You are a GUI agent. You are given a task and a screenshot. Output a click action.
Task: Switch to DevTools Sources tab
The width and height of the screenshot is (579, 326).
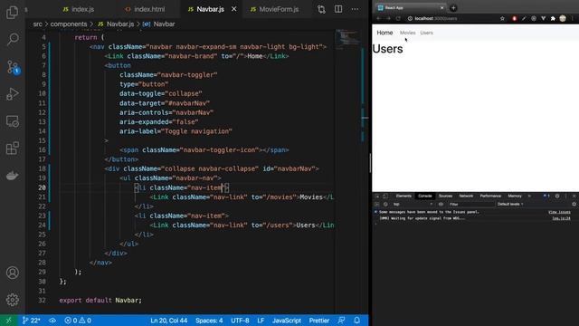(445, 196)
